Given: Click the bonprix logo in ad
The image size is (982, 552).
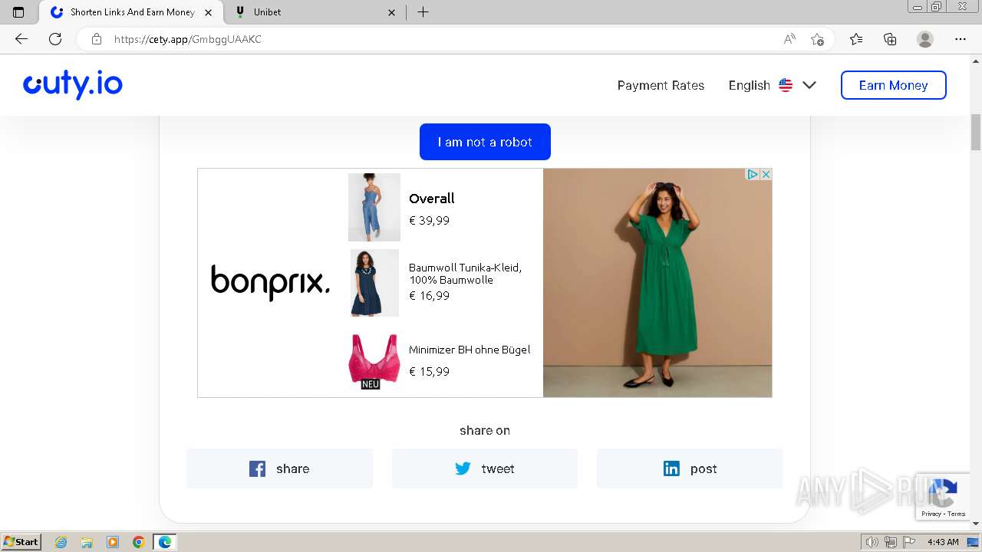Looking at the screenshot, I should pos(270,282).
